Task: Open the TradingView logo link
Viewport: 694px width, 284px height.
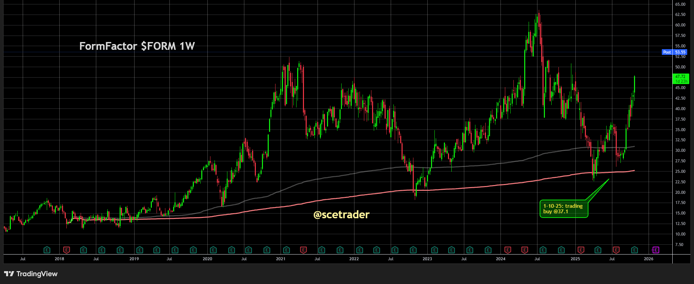Action: point(31,274)
